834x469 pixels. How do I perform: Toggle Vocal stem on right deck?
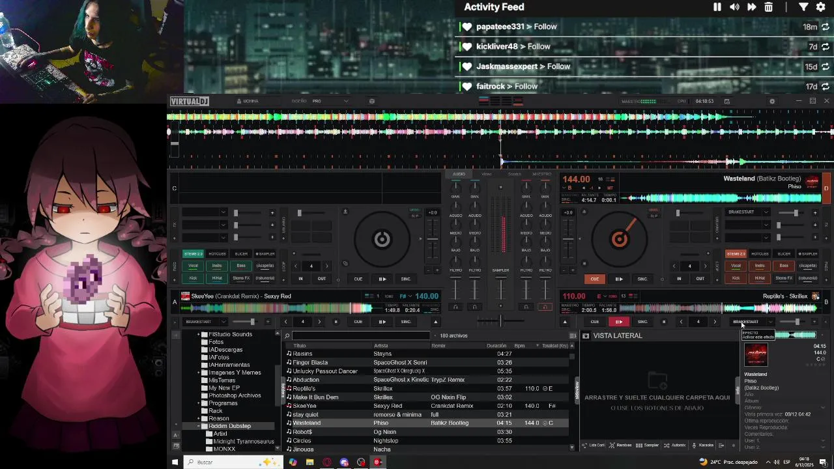pyautogui.click(x=736, y=266)
